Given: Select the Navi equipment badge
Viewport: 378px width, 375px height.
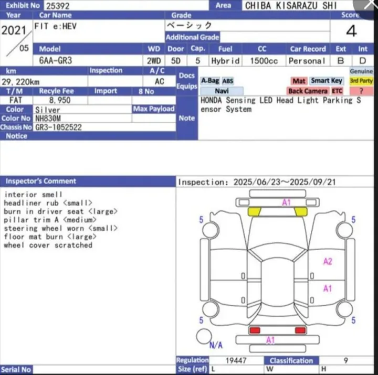Looking at the screenshot, I should (222, 91).
